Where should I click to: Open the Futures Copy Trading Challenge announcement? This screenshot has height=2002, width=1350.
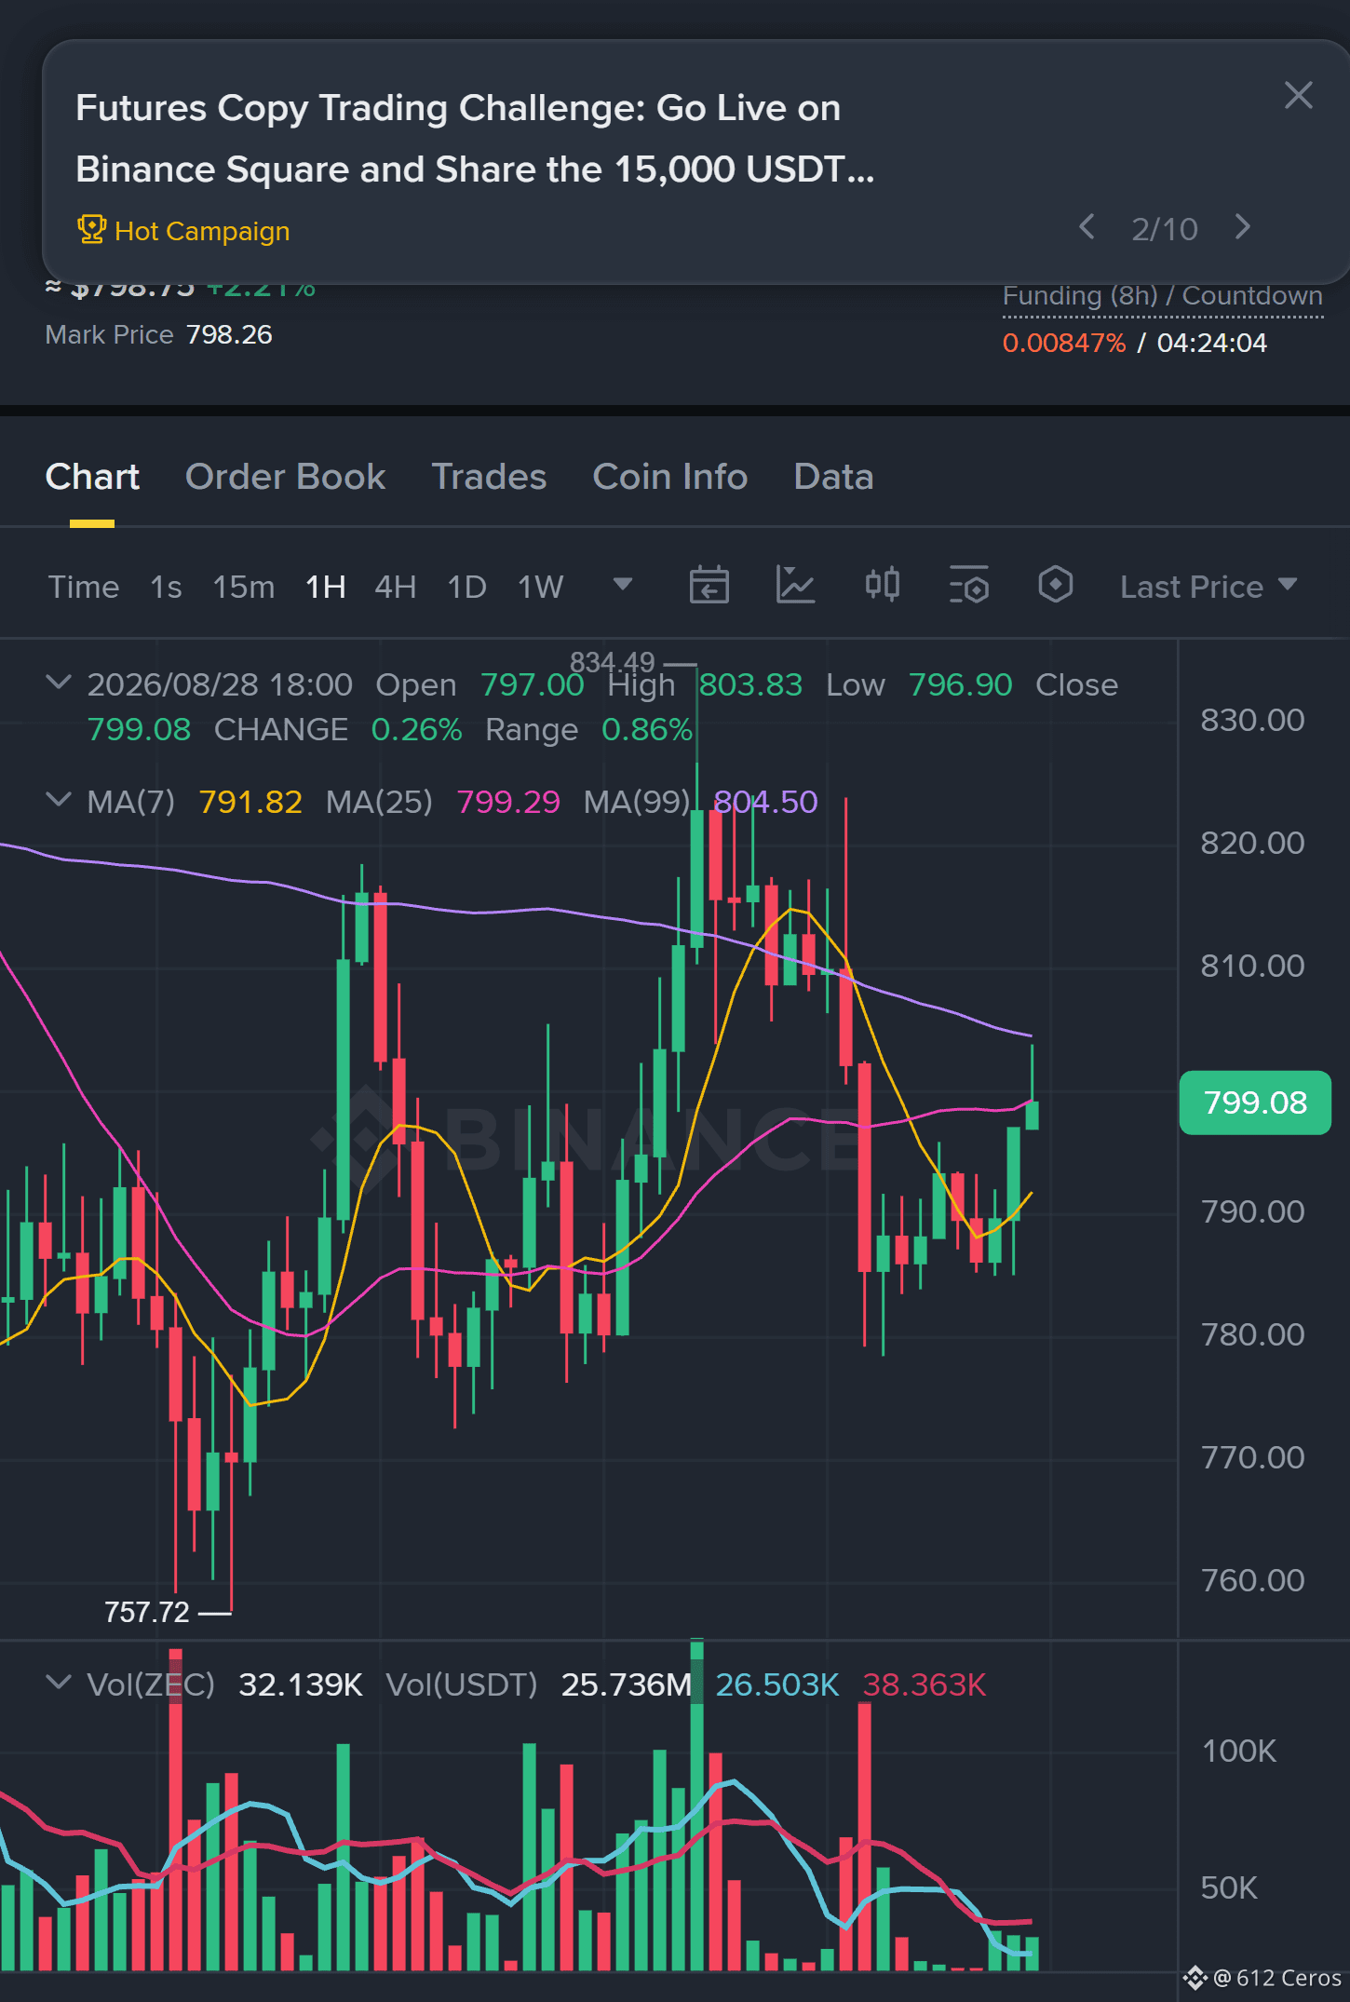click(475, 139)
